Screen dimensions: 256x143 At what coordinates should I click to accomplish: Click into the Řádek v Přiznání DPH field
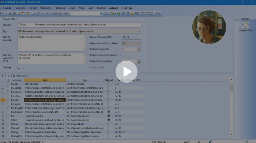tap(131, 37)
